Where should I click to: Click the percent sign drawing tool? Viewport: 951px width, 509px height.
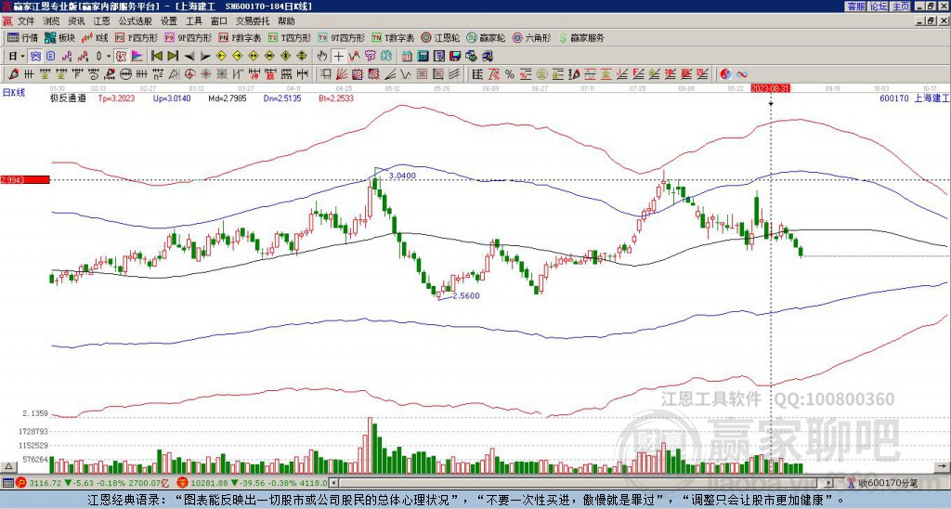coord(509,74)
